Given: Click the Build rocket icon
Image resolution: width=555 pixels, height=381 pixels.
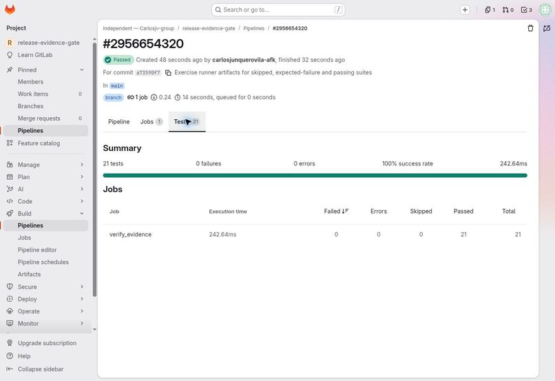Looking at the screenshot, I should [10, 214].
